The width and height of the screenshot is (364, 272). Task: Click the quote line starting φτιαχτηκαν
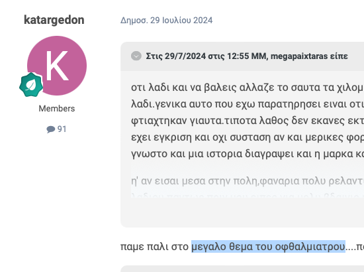click(248, 121)
